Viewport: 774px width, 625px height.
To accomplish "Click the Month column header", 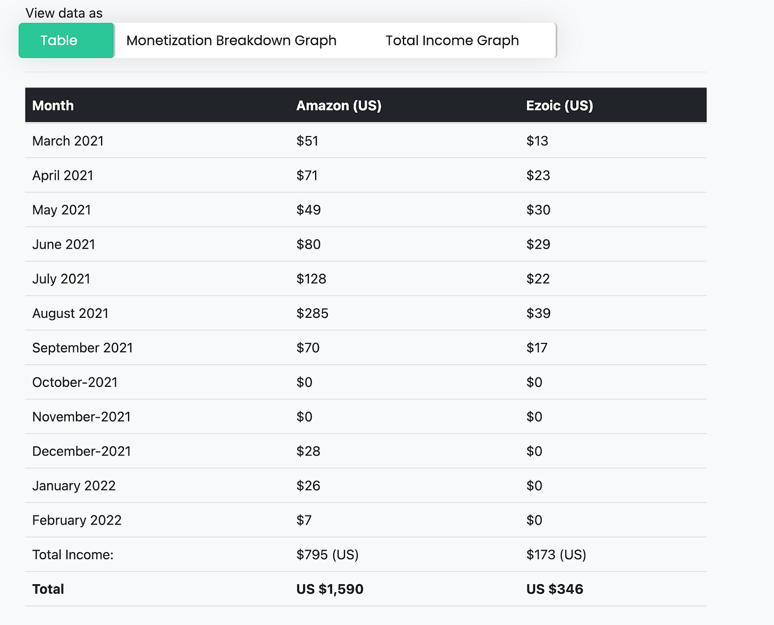I will [x=53, y=105].
